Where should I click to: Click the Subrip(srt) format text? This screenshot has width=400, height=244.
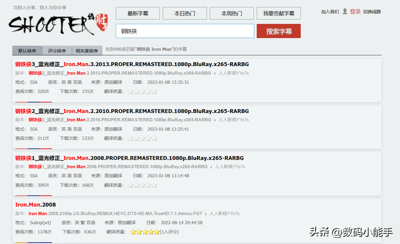tap(40, 223)
